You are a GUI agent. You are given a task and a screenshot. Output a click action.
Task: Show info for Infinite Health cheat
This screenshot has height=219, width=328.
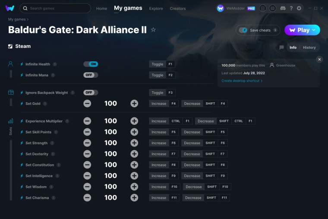click(55, 64)
